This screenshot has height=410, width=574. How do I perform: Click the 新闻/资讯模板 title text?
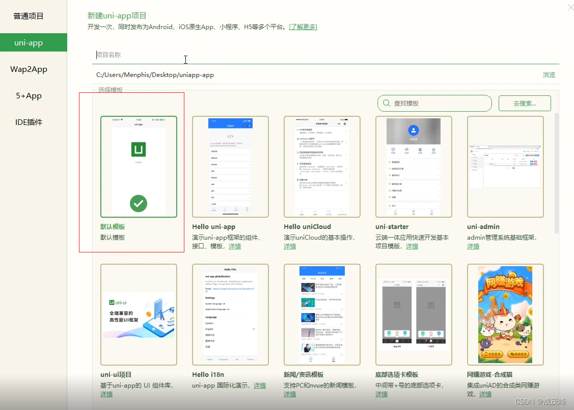[x=304, y=375]
